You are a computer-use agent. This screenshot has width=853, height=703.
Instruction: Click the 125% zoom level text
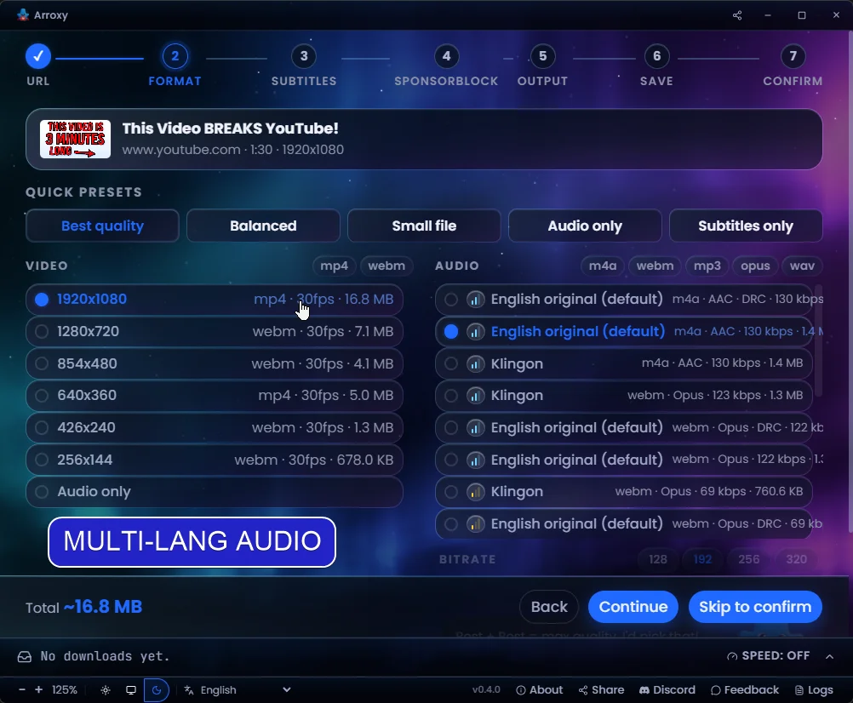(64, 690)
